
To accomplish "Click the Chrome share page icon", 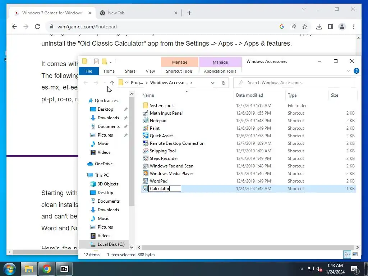I will click(293, 27).
